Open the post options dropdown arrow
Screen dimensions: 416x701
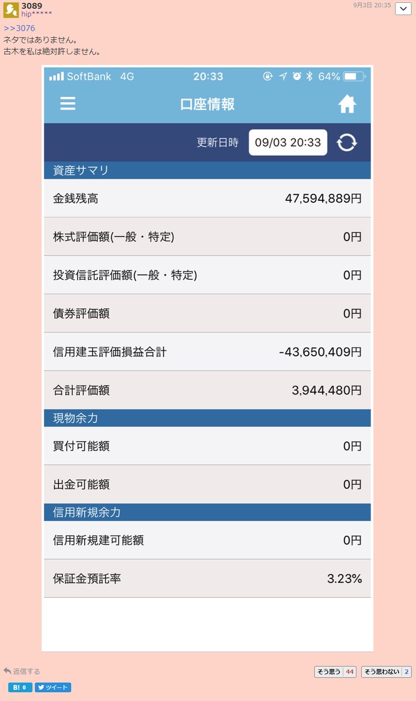click(403, 9)
